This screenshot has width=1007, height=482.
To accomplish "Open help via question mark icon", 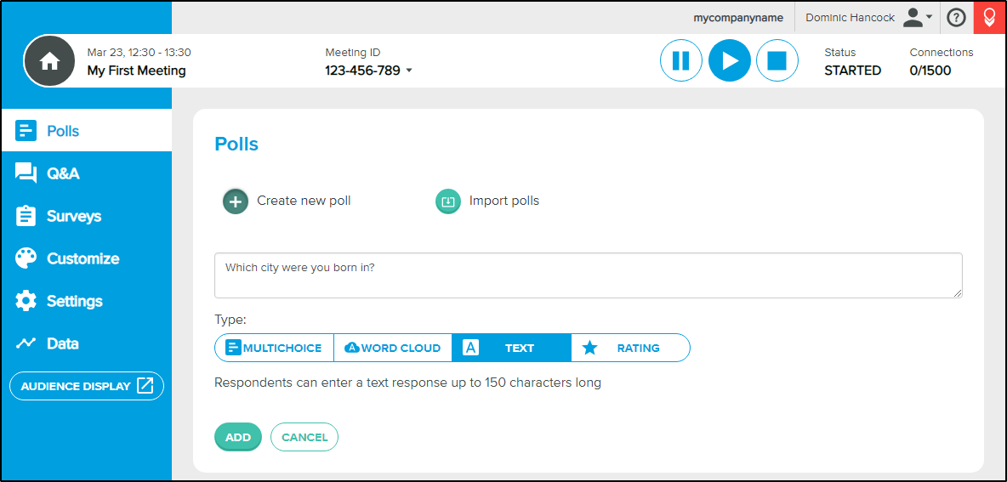I will click(956, 18).
